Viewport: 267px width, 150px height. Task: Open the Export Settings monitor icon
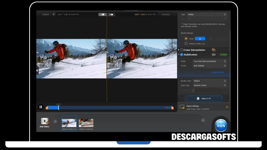[x=182, y=107]
